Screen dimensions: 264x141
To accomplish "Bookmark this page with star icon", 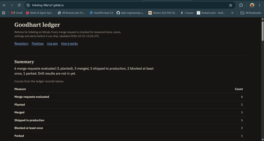I will pyautogui.click(x=231, y=5).
